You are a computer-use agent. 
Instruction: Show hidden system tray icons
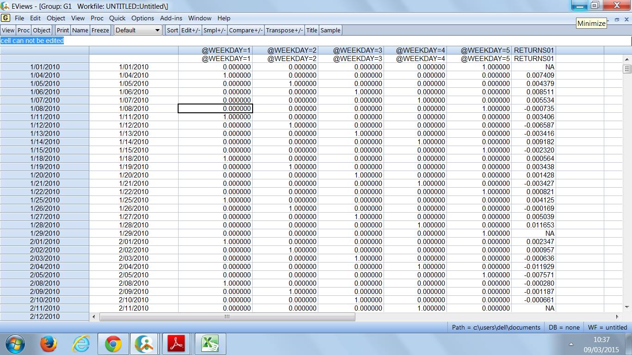[x=571, y=344]
